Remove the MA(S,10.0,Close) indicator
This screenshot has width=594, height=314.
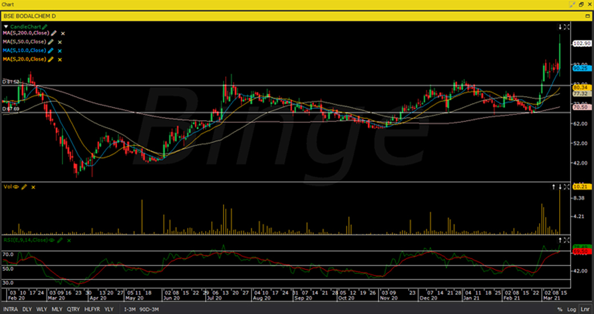[x=59, y=51]
